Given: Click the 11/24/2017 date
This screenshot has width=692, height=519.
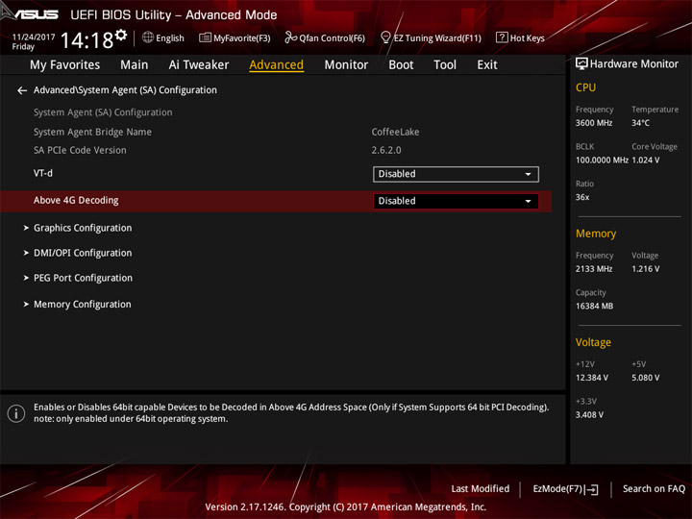Looking at the screenshot, I should pos(34,37).
